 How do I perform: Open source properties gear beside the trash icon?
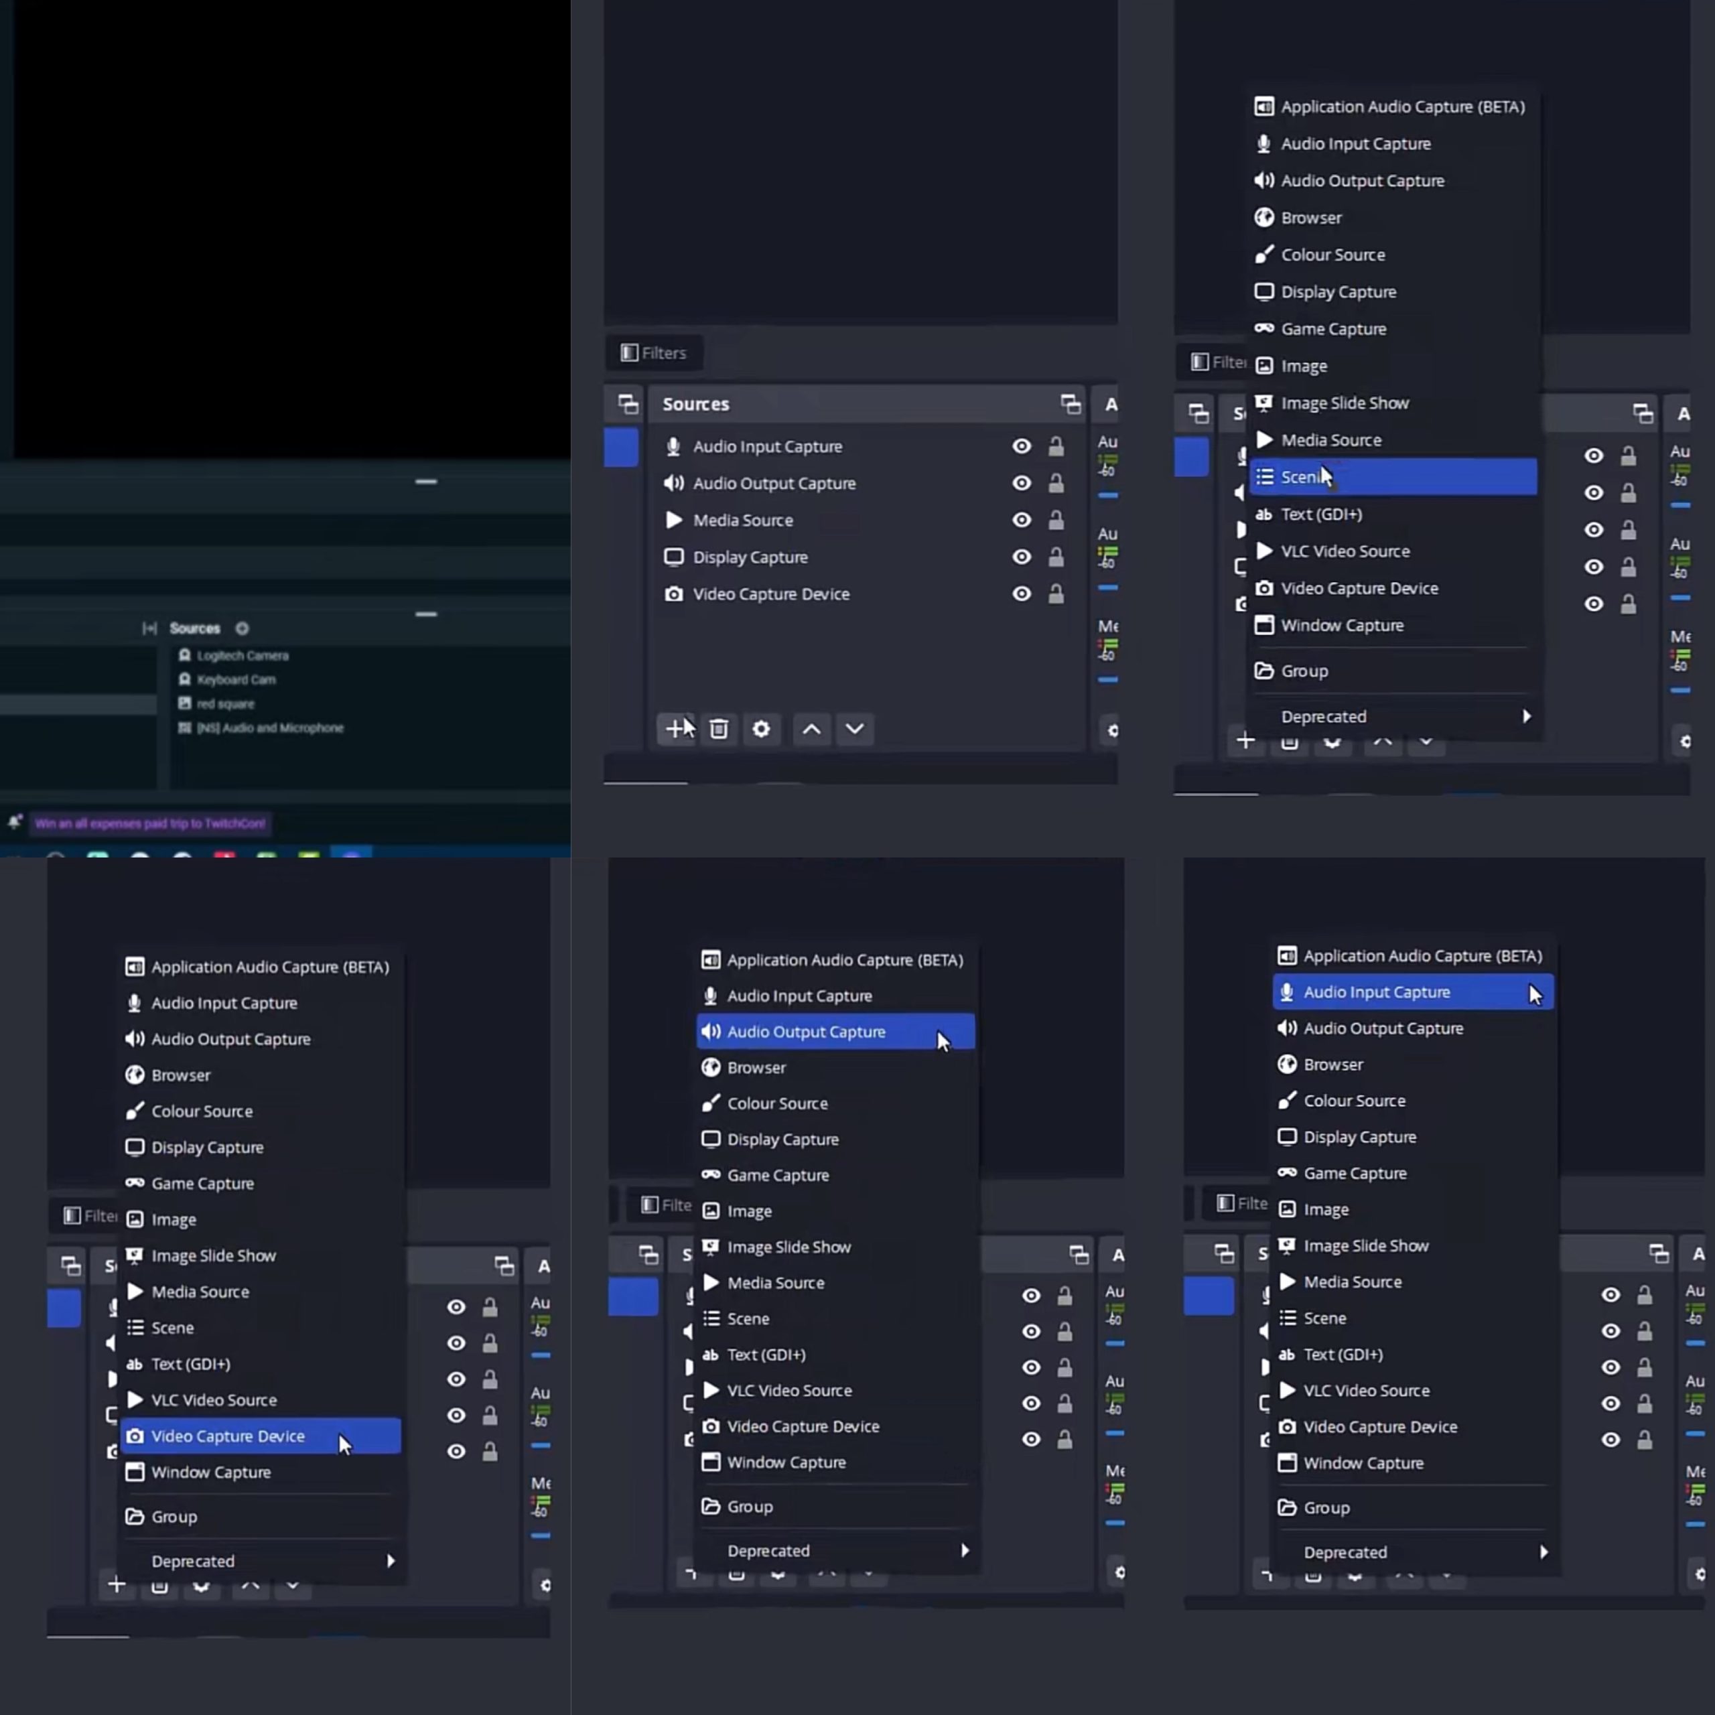(x=761, y=729)
